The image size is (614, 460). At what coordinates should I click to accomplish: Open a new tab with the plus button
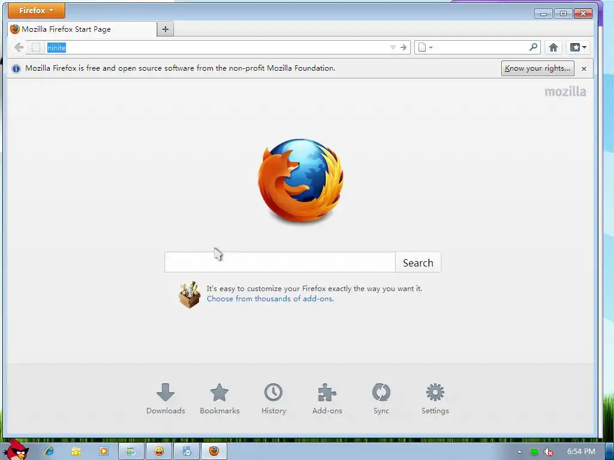pyautogui.click(x=165, y=29)
